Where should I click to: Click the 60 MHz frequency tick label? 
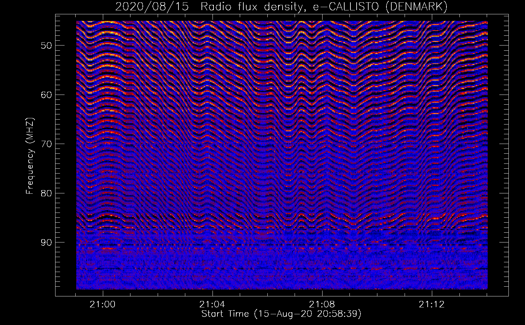click(46, 95)
